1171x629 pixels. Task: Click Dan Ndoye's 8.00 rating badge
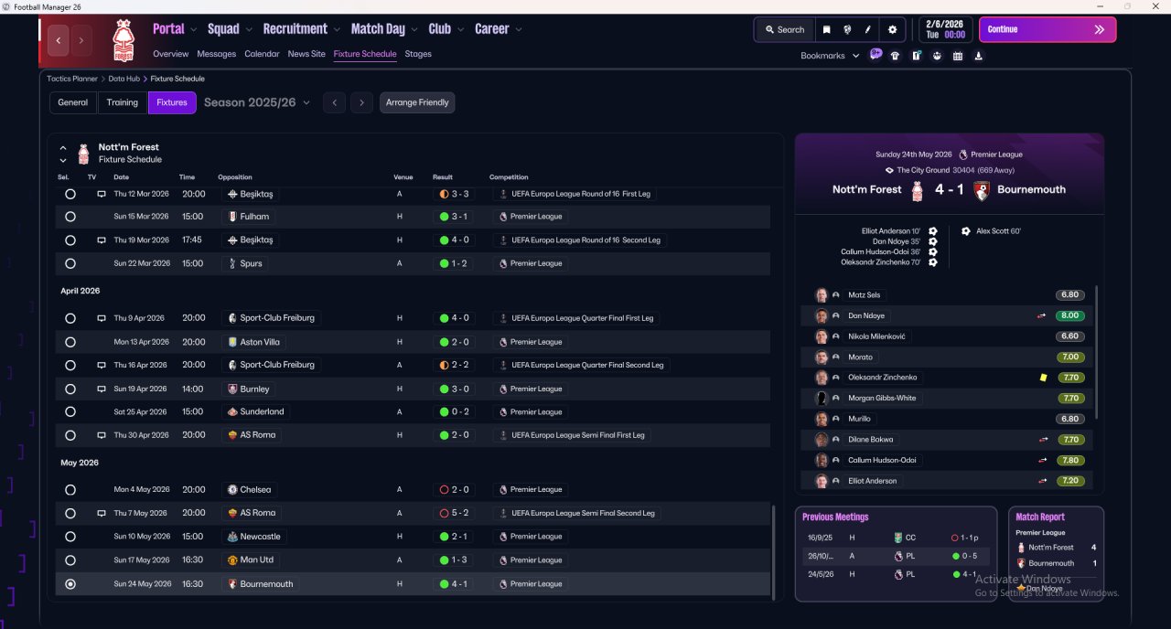point(1070,316)
